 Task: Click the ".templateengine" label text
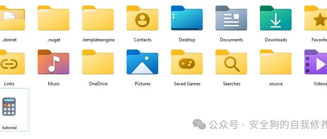click(98, 40)
